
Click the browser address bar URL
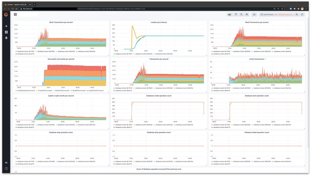point(111,9)
